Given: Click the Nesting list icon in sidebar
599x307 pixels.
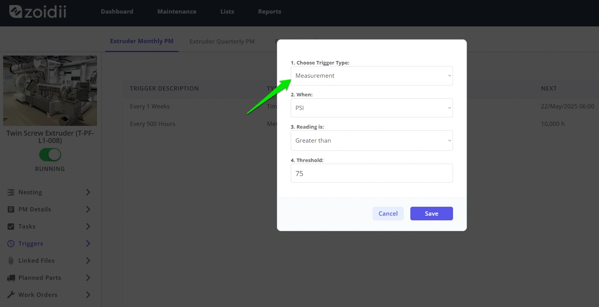Looking at the screenshot, I should pos(11,192).
